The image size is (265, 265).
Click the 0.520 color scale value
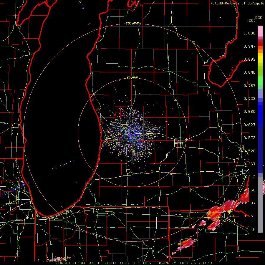click(249, 151)
